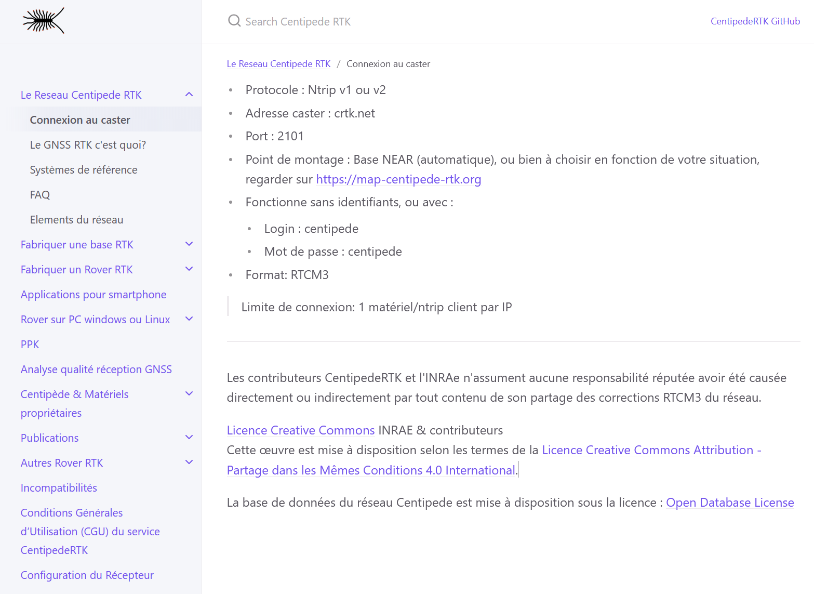Open CentipedeRTK GitHub link
814x594 pixels.
pos(755,21)
